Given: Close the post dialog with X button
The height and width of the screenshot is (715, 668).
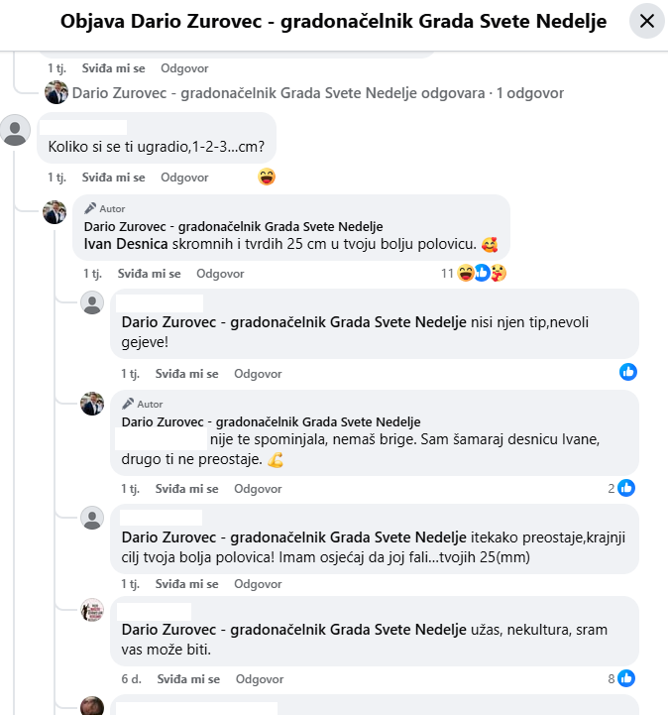Looking at the screenshot, I should pos(647,21).
